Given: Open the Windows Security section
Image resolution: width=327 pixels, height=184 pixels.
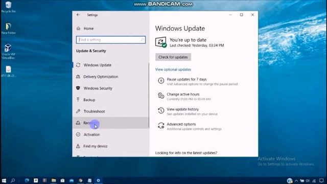Looking at the screenshot, I should 111,88.
